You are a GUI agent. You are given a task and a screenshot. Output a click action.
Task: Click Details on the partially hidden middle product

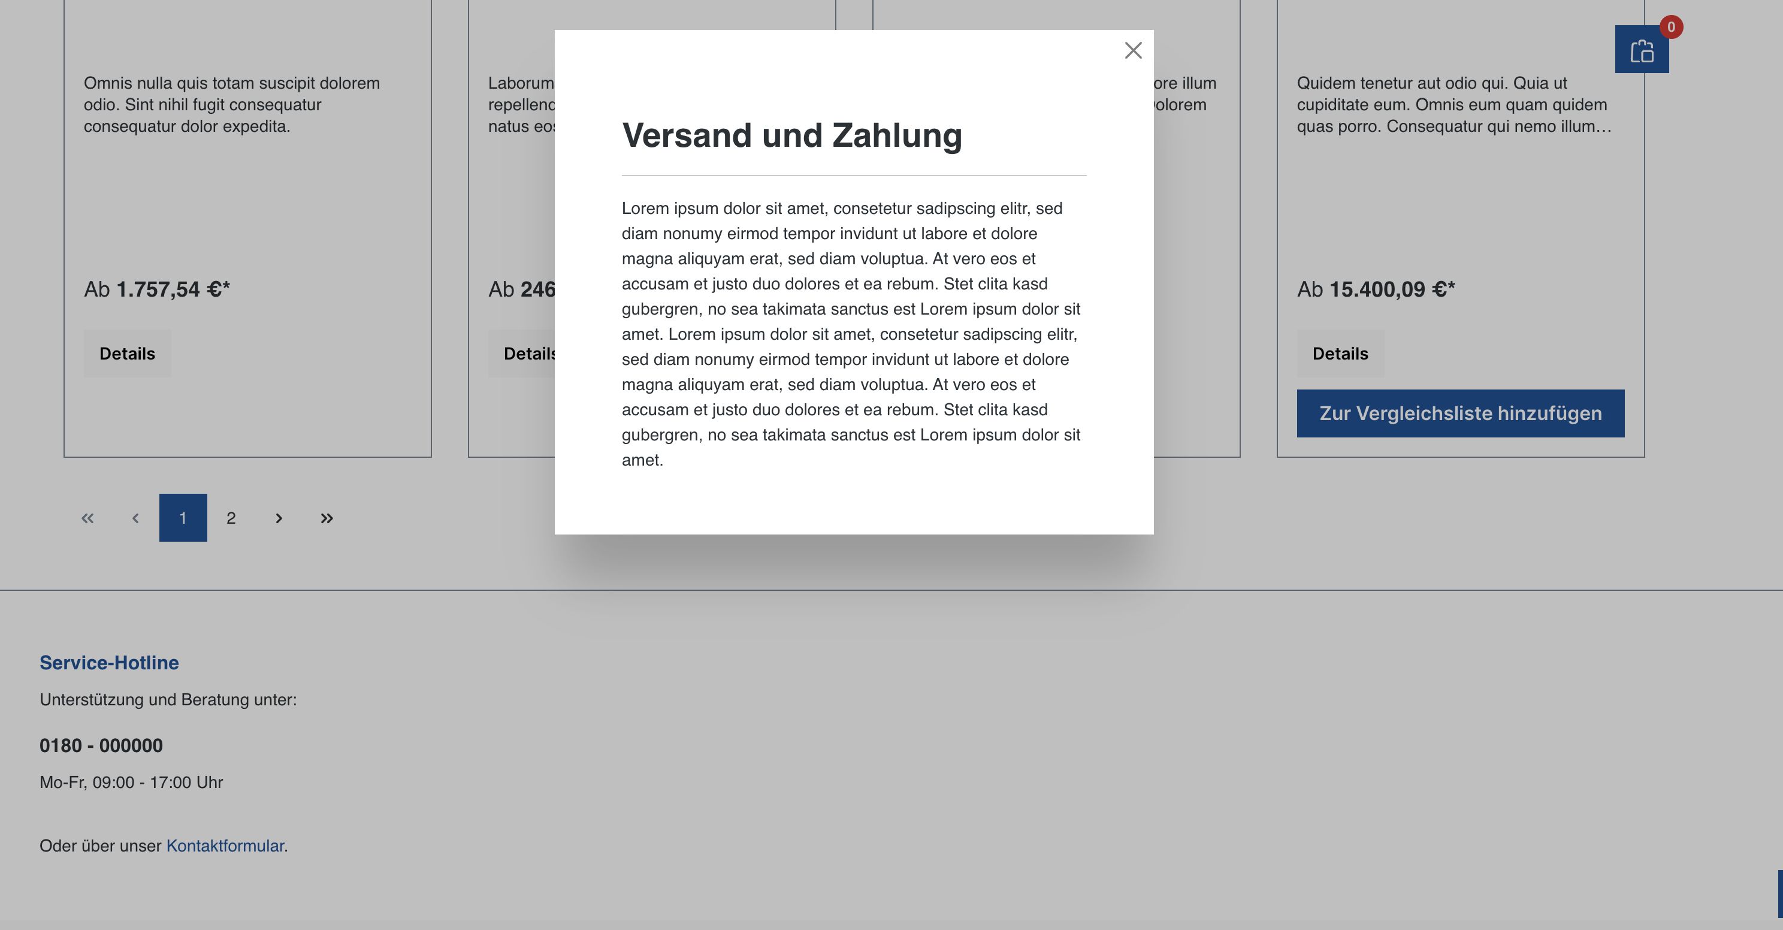coord(530,353)
